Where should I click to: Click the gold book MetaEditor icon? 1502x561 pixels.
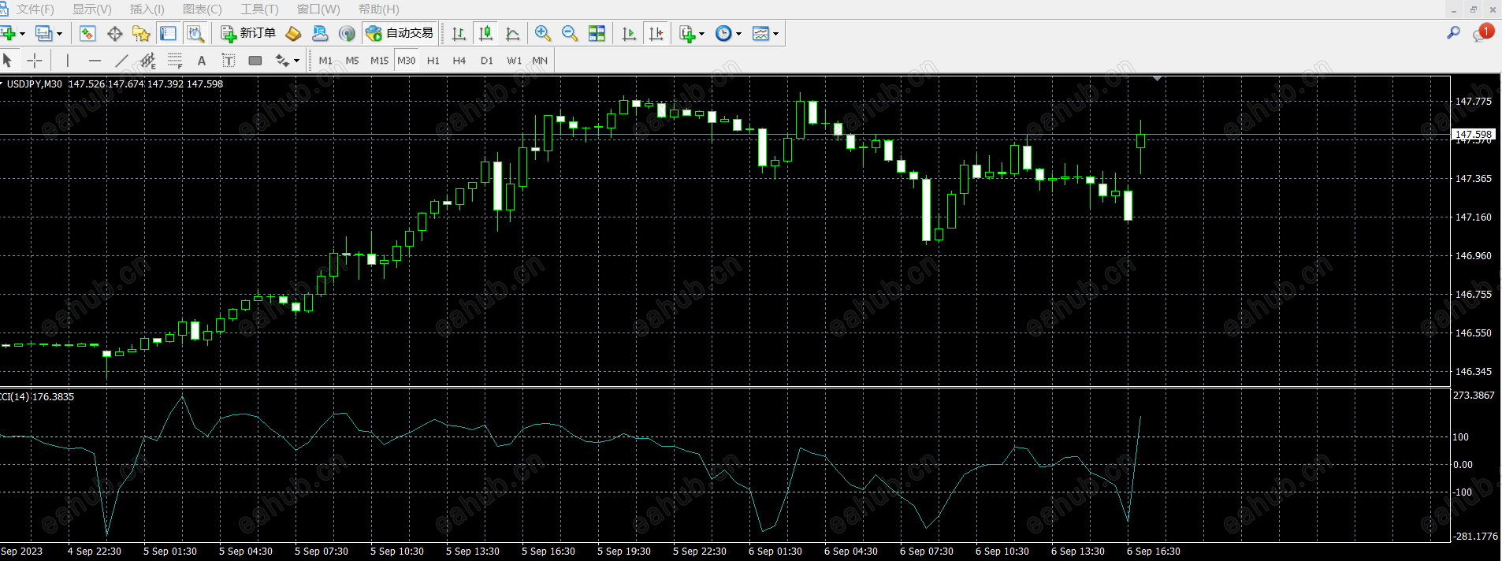(293, 33)
